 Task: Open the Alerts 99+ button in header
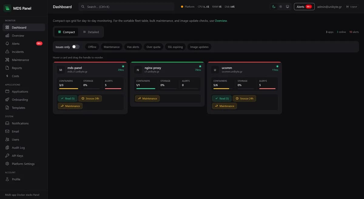point(304,7)
